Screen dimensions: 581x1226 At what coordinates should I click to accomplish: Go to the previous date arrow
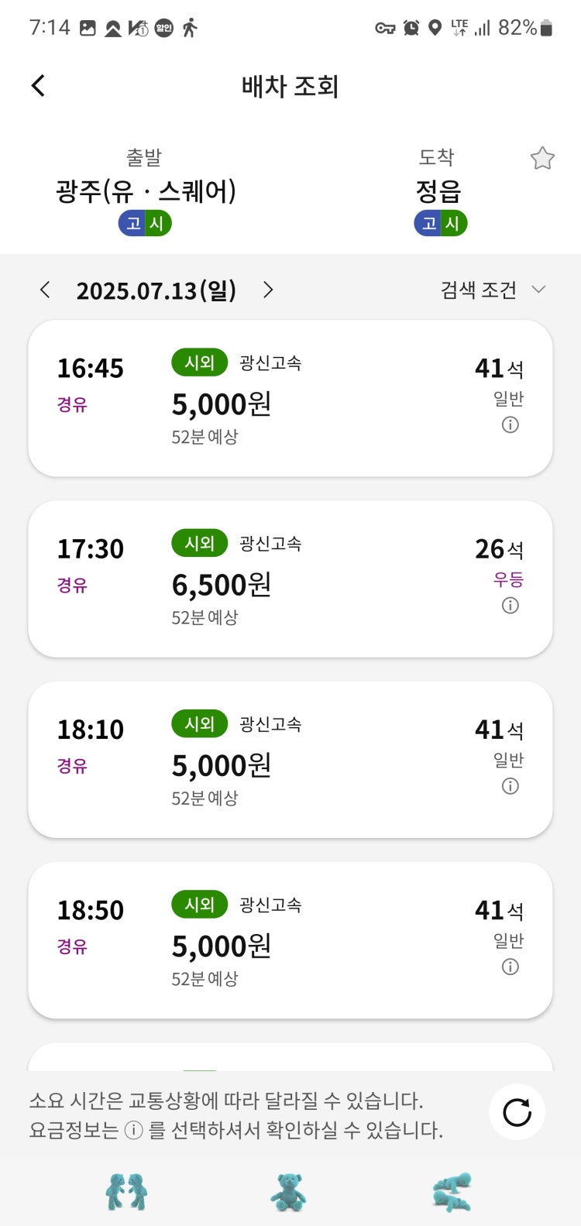coord(45,290)
